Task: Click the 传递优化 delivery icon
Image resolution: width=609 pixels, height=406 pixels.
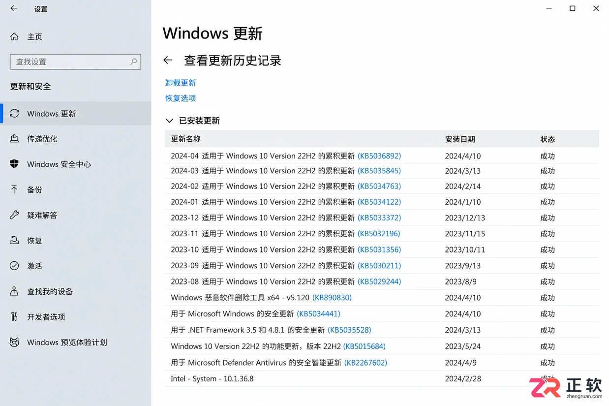Action: click(14, 139)
